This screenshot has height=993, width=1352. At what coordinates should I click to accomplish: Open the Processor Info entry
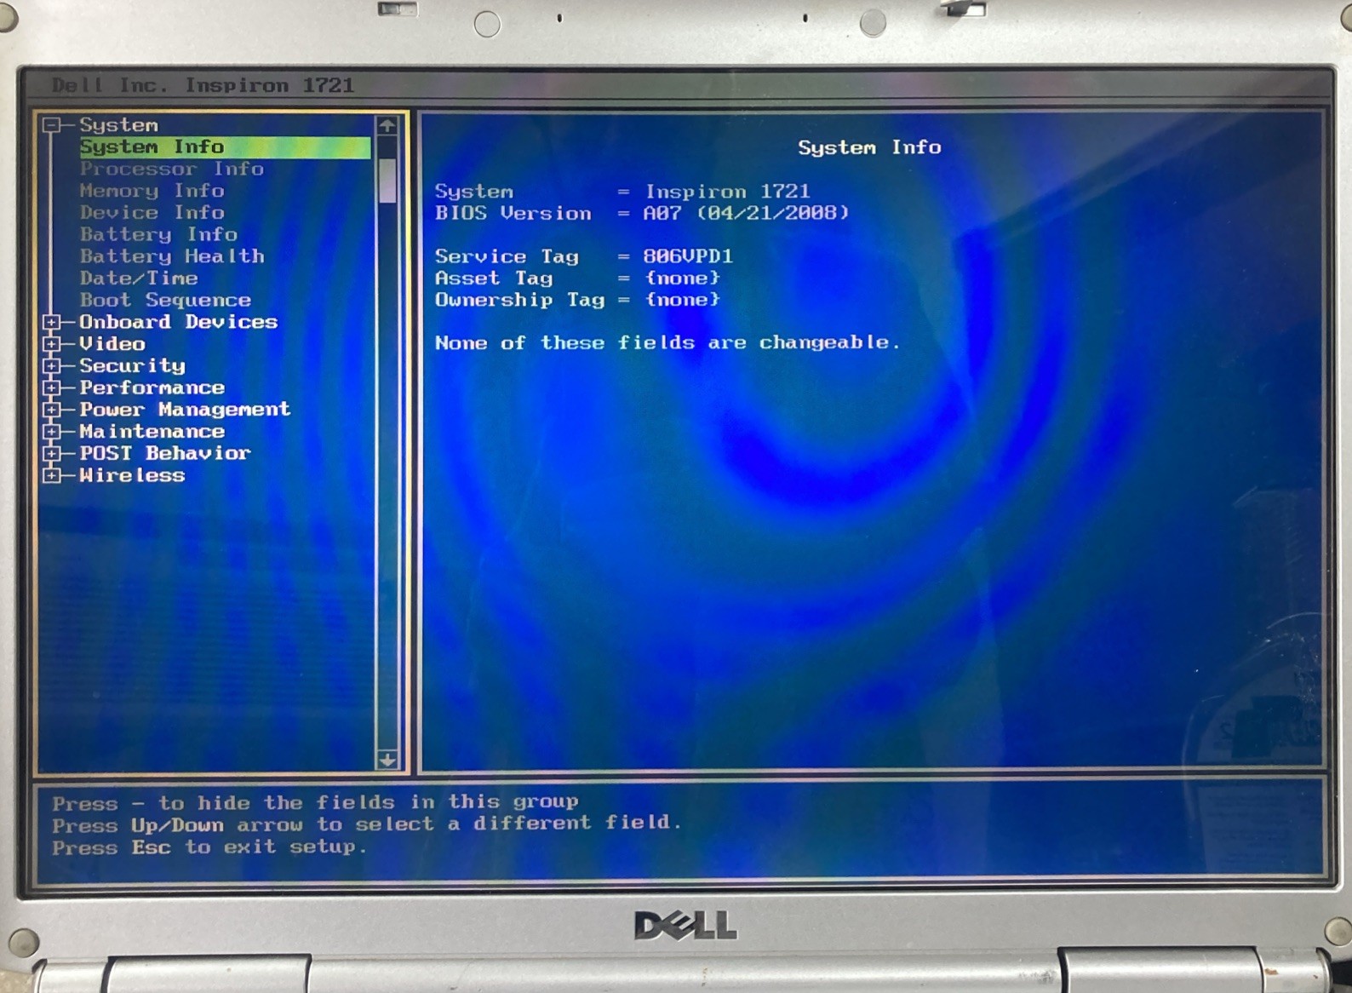pyautogui.click(x=172, y=169)
